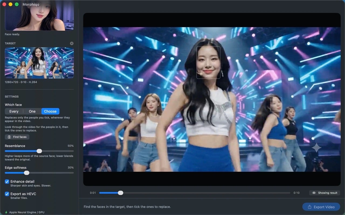The height and width of the screenshot is (215, 345).
Task: Click the 1280×720 · 0:10 · H.264 info text
Action: (21, 82)
